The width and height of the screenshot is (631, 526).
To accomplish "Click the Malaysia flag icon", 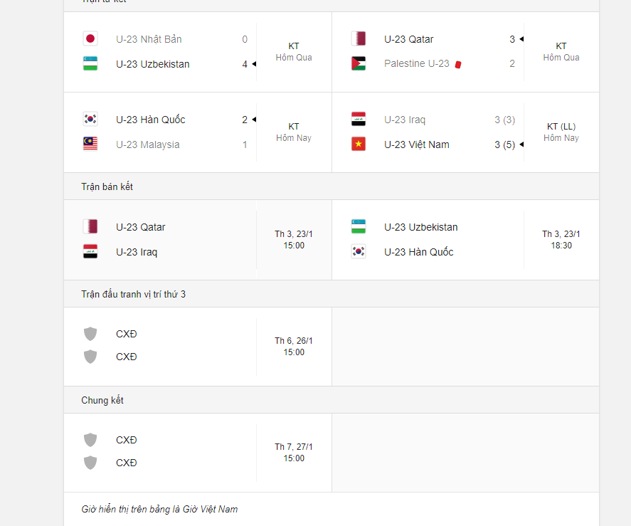I will click(90, 144).
